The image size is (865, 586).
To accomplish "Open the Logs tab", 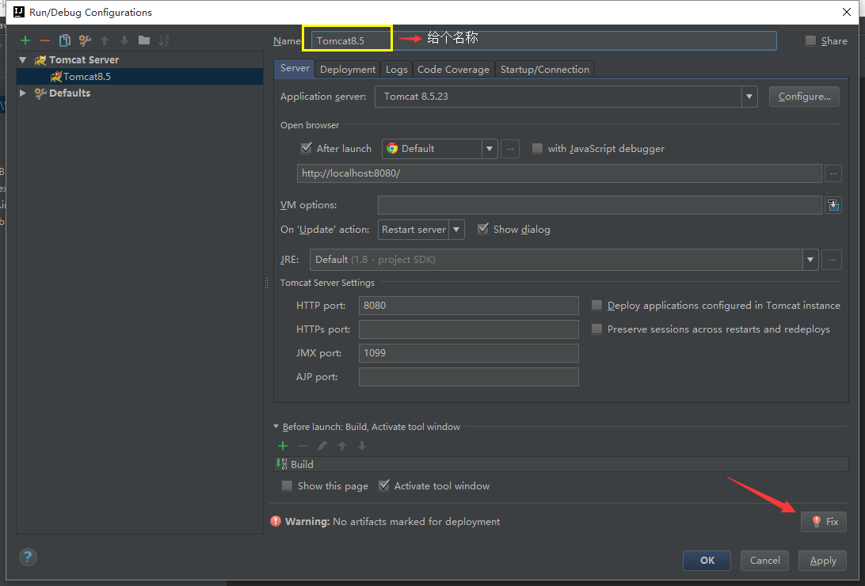I will [x=397, y=70].
